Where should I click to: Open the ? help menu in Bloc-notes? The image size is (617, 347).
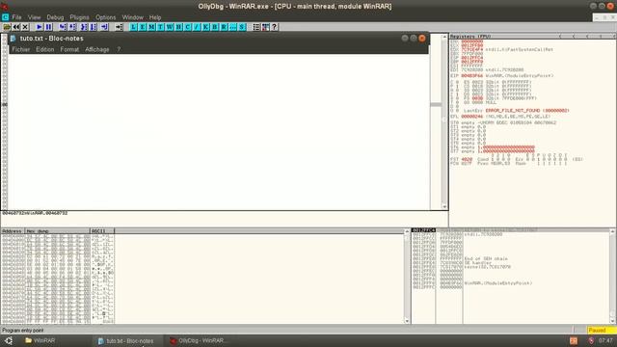pos(119,49)
